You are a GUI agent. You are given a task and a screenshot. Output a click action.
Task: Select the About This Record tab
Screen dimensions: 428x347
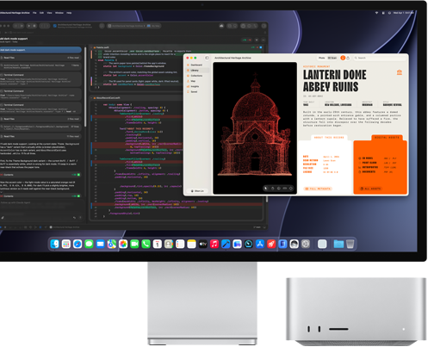tap(329, 138)
